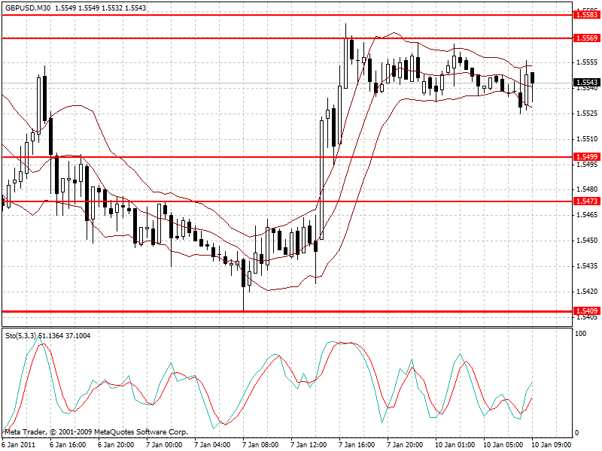The height and width of the screenshot is (451, 602).
Task: Click the 0 level on the stochastic scale
Action: (576, 433)
